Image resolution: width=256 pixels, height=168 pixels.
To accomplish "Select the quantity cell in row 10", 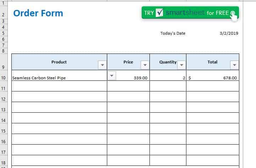I will [x=168, y=78].
